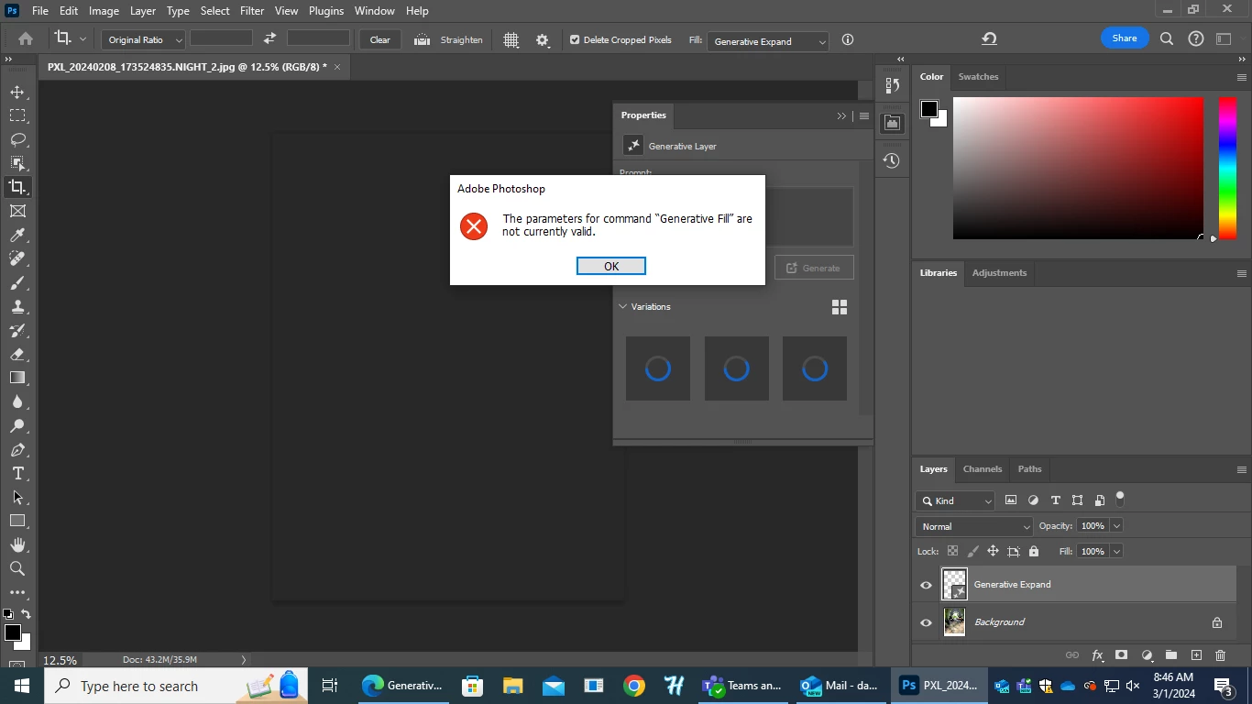Select the Move tool
This screenshot has height=704, width=1252.
[x=17, y=92]
